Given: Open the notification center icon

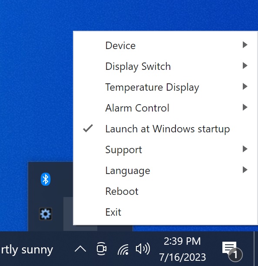Looking at the screenshot, I should 232,251.
